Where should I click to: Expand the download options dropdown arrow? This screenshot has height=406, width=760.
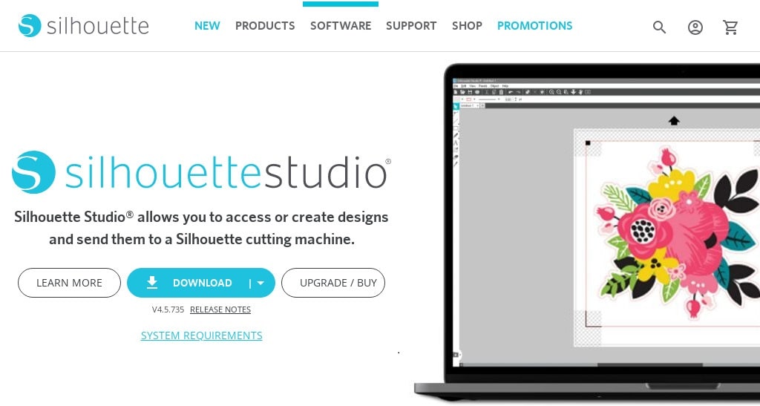(x=261, y=284)
